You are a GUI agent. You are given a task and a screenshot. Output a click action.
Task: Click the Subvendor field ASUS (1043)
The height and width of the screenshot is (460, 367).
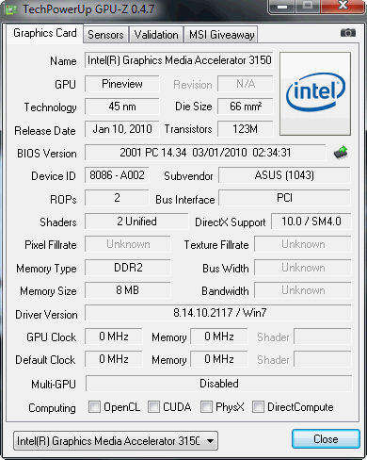[284, 175]
